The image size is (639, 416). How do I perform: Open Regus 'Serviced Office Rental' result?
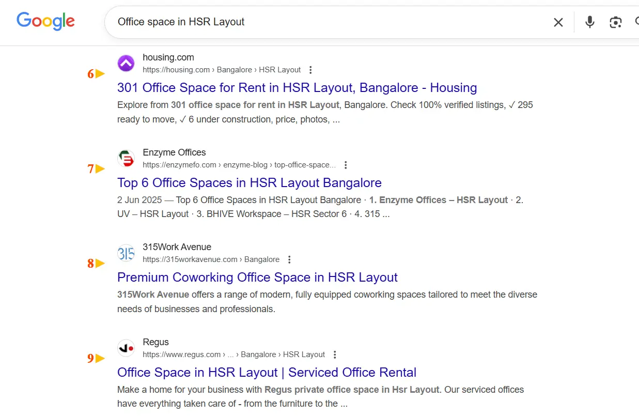(x=267, y=373)
